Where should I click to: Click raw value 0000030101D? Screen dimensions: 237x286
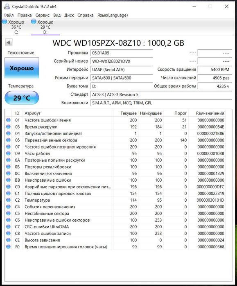[210, 200]
